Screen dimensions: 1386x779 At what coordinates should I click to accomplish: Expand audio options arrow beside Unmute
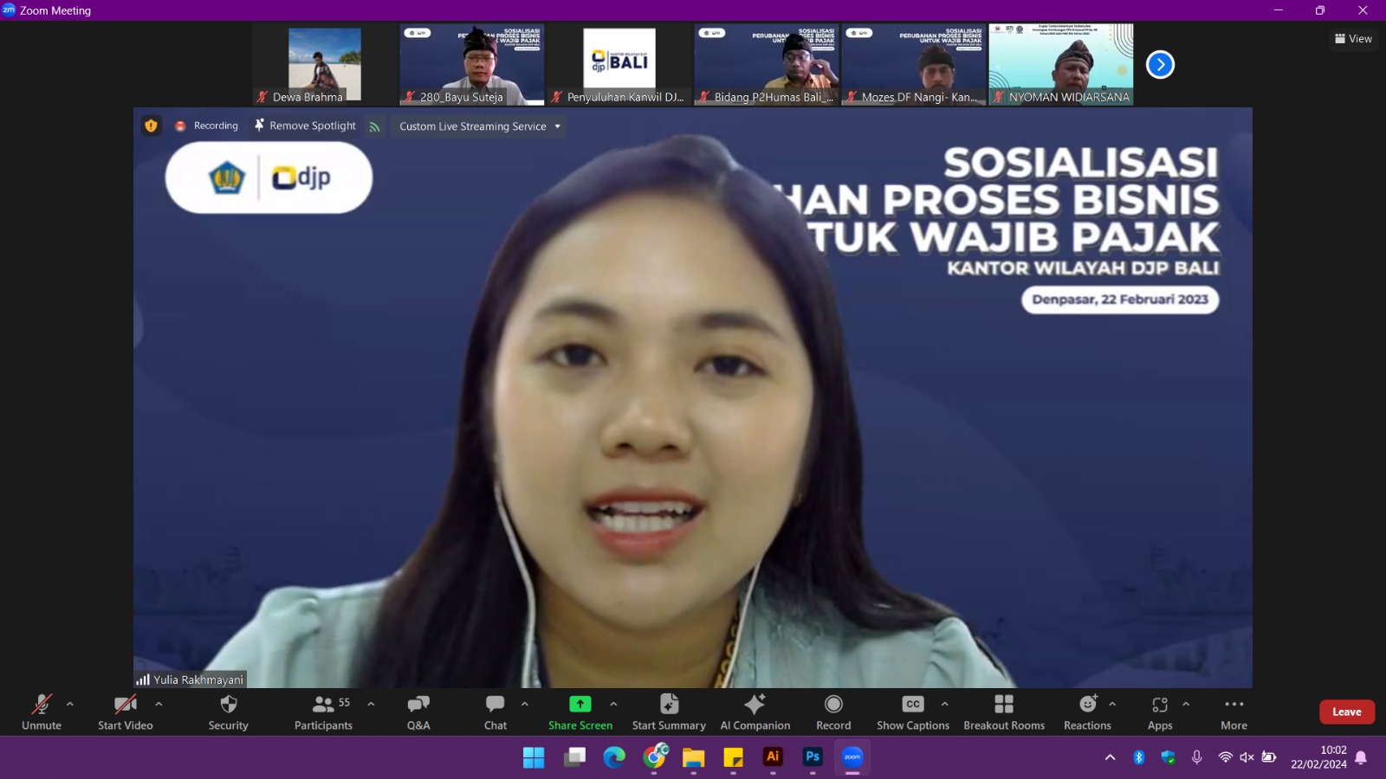70,704
